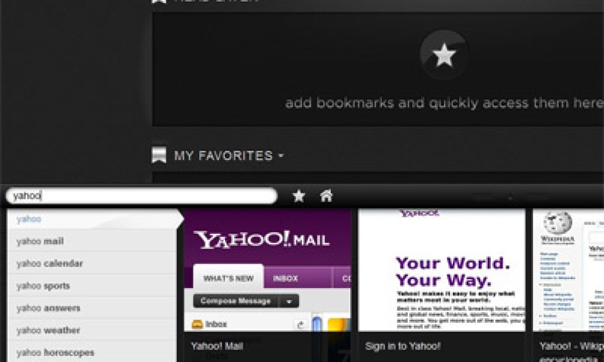
Task: Select the "yahoo horoscopes" suggestion
Action: pos(92,352)
